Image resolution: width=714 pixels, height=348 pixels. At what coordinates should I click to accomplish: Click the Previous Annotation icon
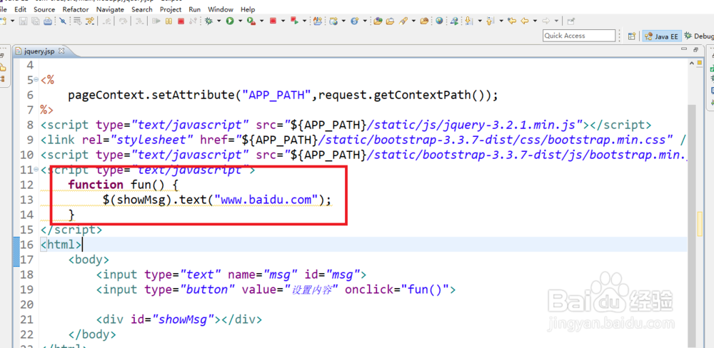click(x=490, y=21)
